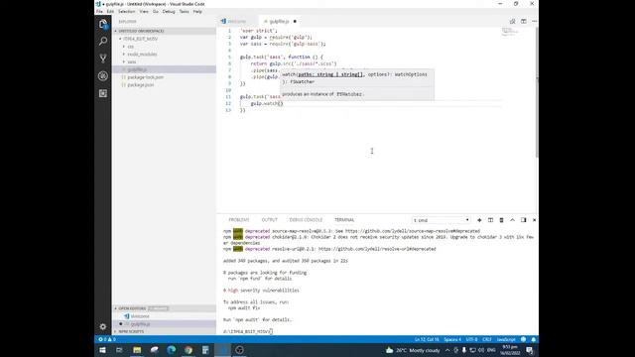Viewport: 635px width, 357px height.
Task: Switch to the Welcome editor tab
Action: click(x=236, y=21)
